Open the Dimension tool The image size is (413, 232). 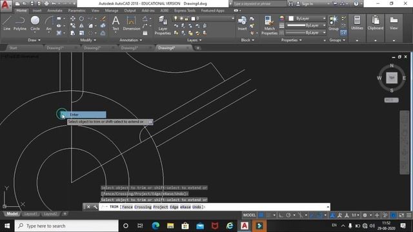131,23
